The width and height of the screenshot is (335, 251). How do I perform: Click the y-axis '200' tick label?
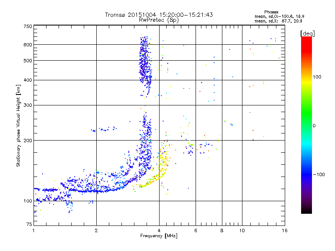(28, 141)
